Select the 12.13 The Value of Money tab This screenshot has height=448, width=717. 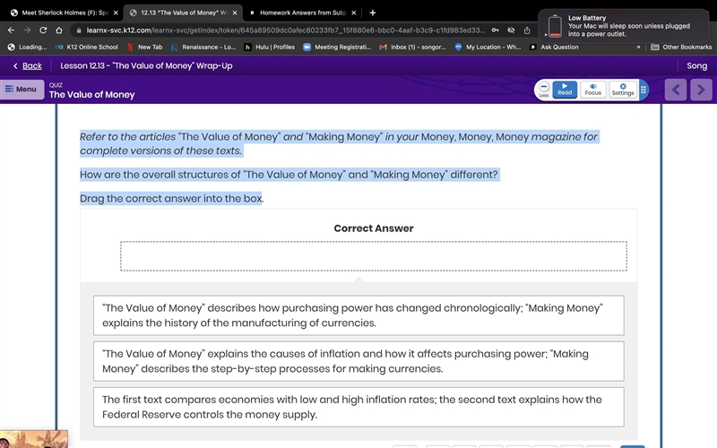point(183,13)
